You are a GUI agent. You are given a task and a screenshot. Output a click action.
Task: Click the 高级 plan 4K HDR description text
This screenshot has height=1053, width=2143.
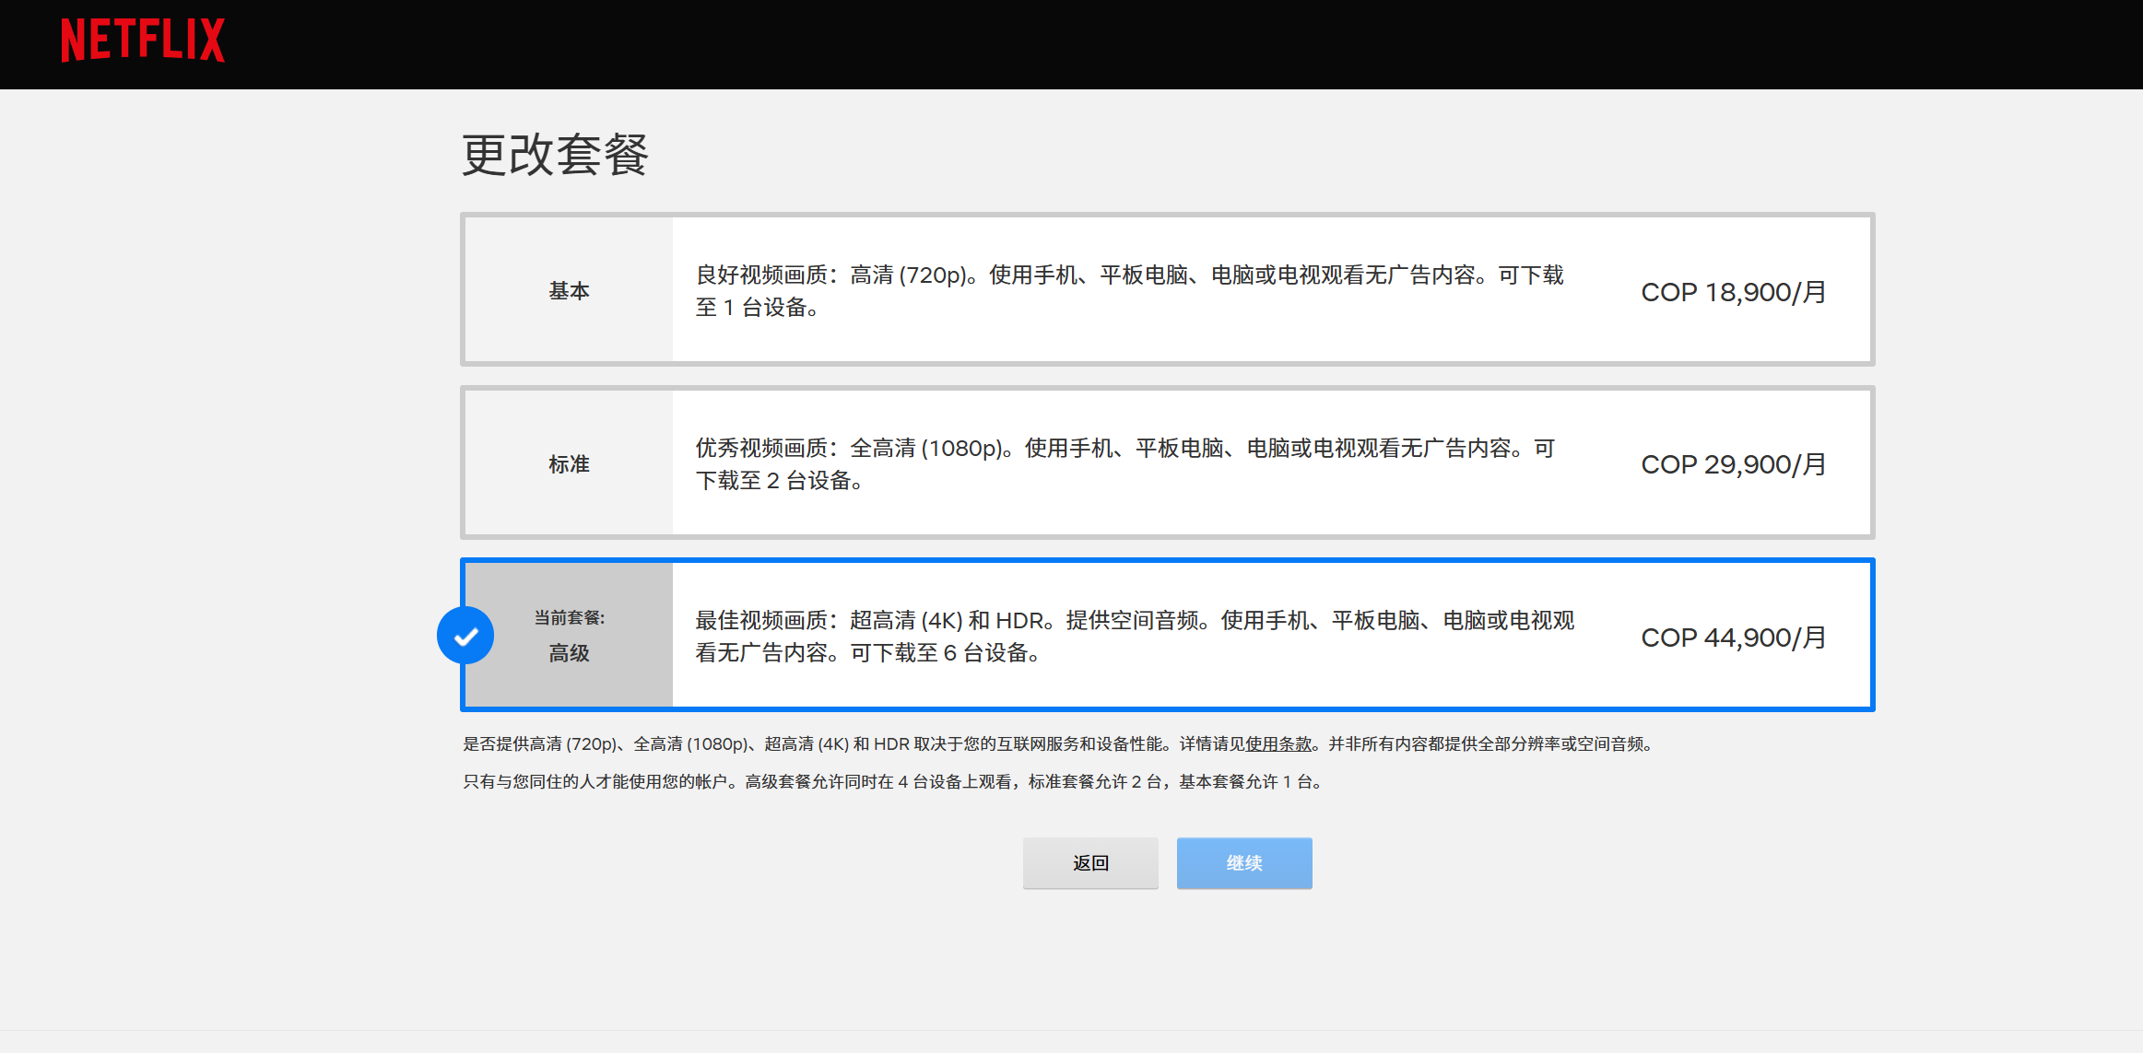point(1134,637)
